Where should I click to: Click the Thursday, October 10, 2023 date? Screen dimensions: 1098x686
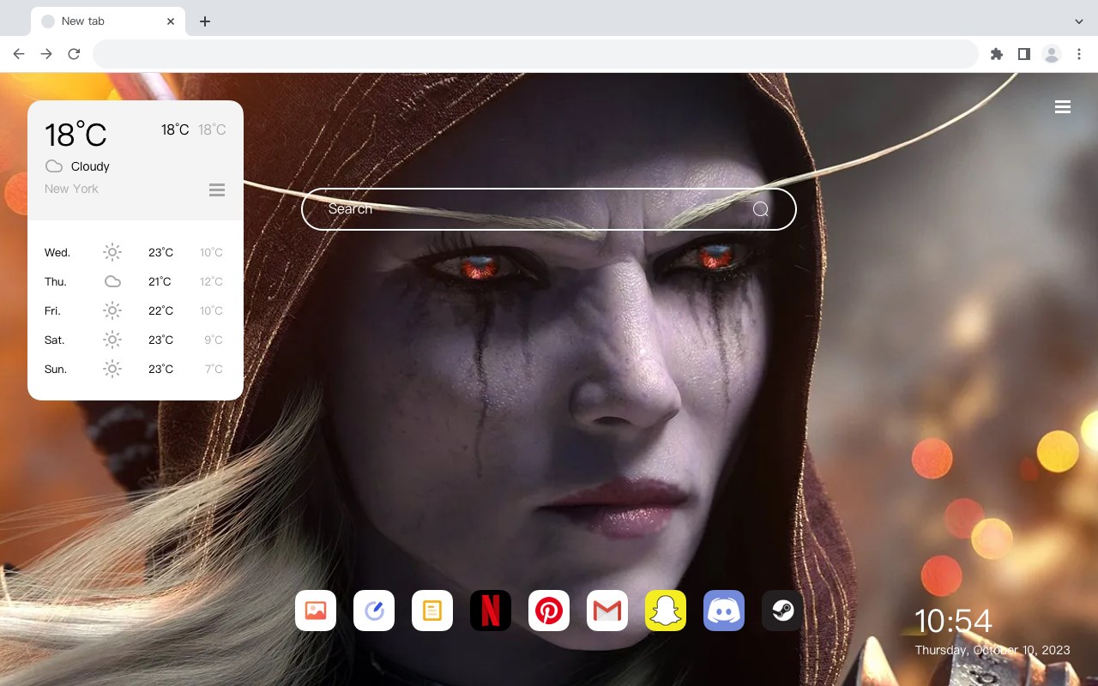click(992, 650)
